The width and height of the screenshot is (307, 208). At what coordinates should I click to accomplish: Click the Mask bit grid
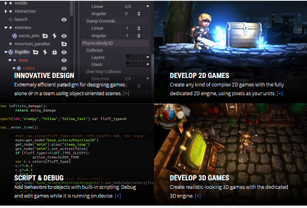(135, 64)
